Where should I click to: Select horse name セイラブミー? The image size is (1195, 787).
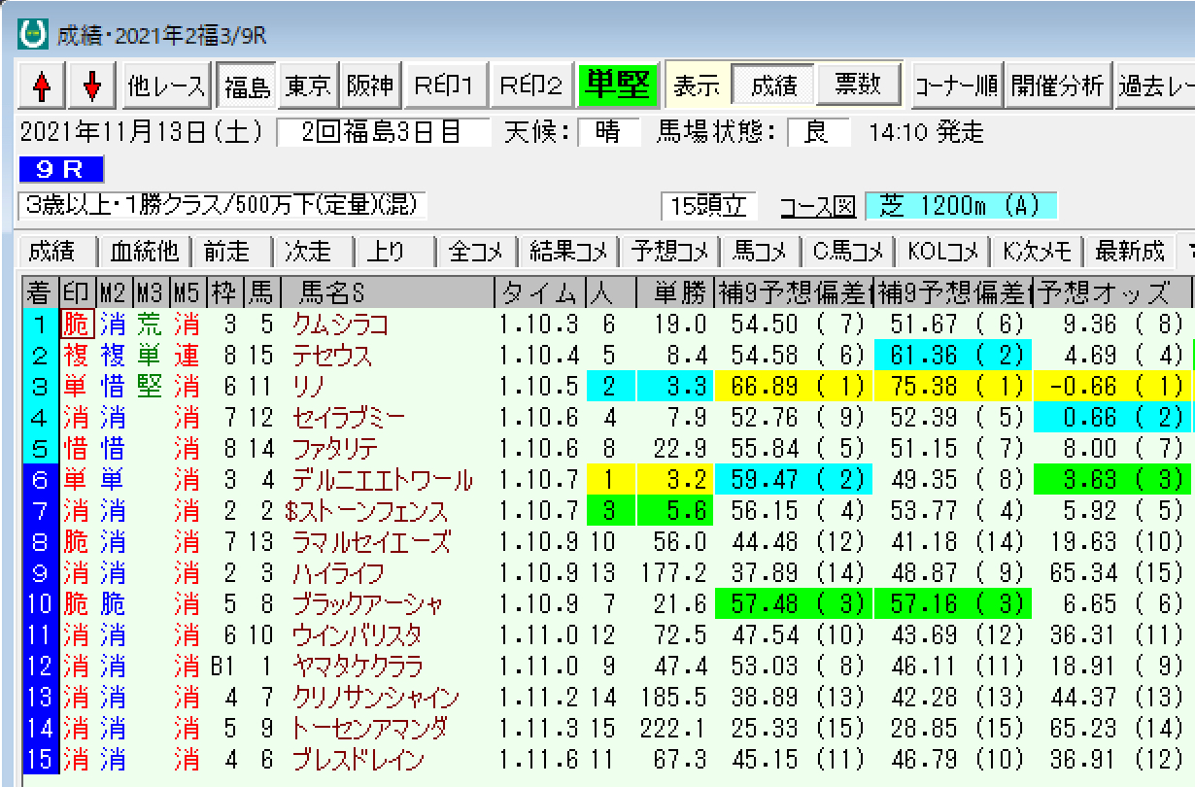pos(349,418)
